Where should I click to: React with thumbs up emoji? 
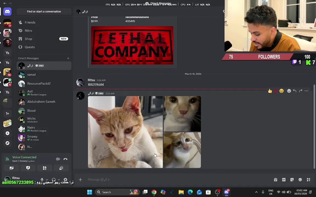point(270,91)
